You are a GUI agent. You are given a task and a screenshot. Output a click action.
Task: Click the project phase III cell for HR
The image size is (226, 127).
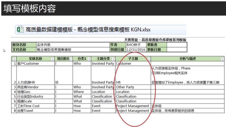63,75
